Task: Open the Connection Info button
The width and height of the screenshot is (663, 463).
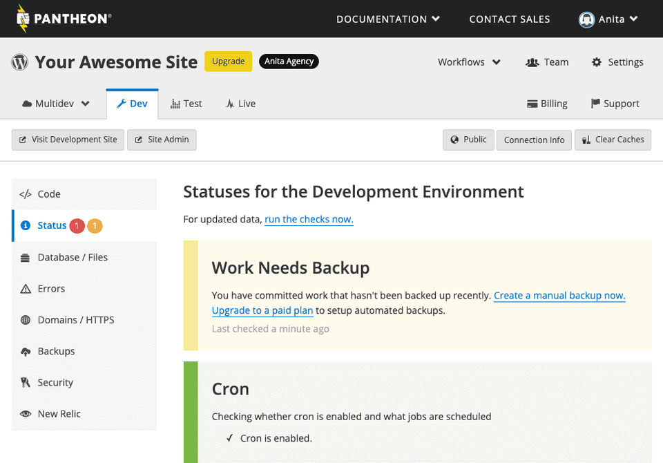Action: 534,140
